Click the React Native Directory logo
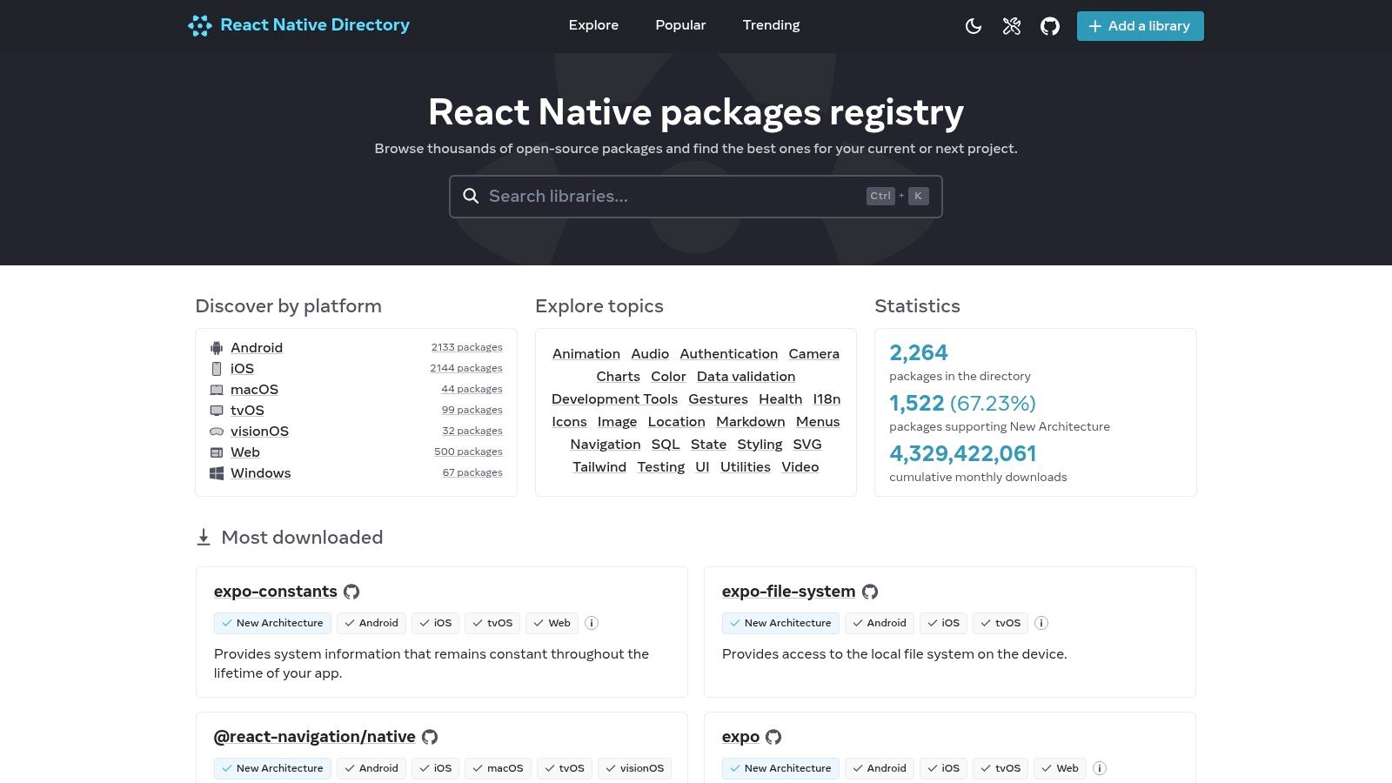The height and width of the screenshot is (783, 1392). 298,25
